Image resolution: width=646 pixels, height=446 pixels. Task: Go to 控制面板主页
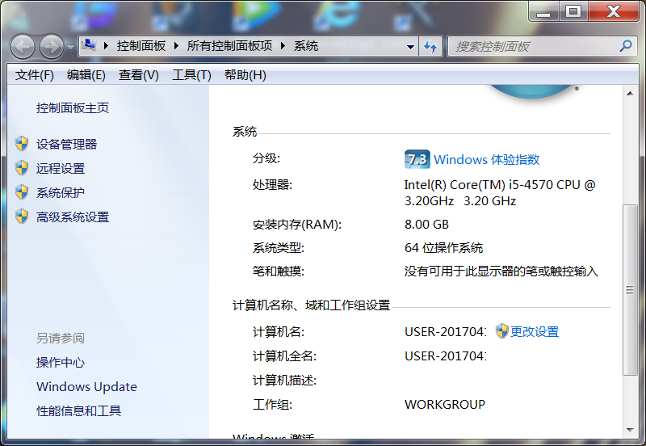point(73,108)
